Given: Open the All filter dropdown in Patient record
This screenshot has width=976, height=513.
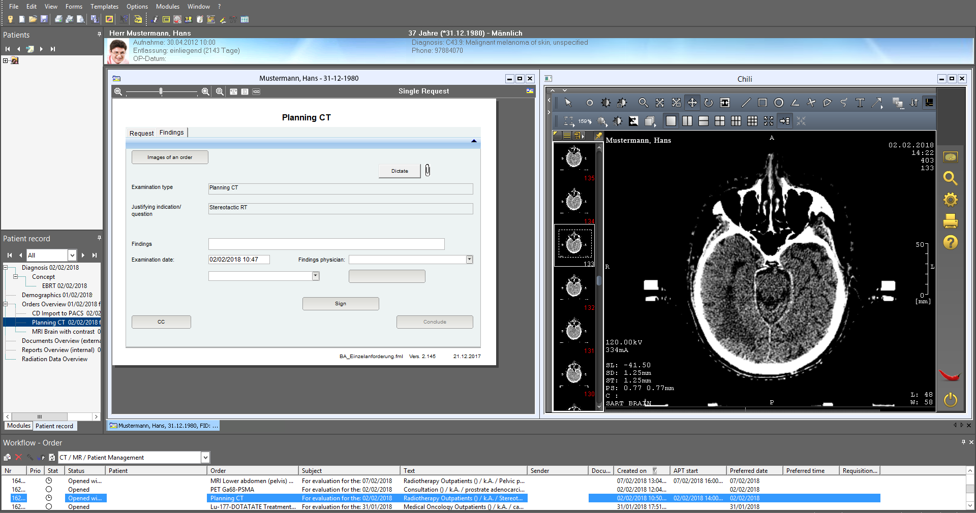Looking at the screenshot, I should pos(72,255).
